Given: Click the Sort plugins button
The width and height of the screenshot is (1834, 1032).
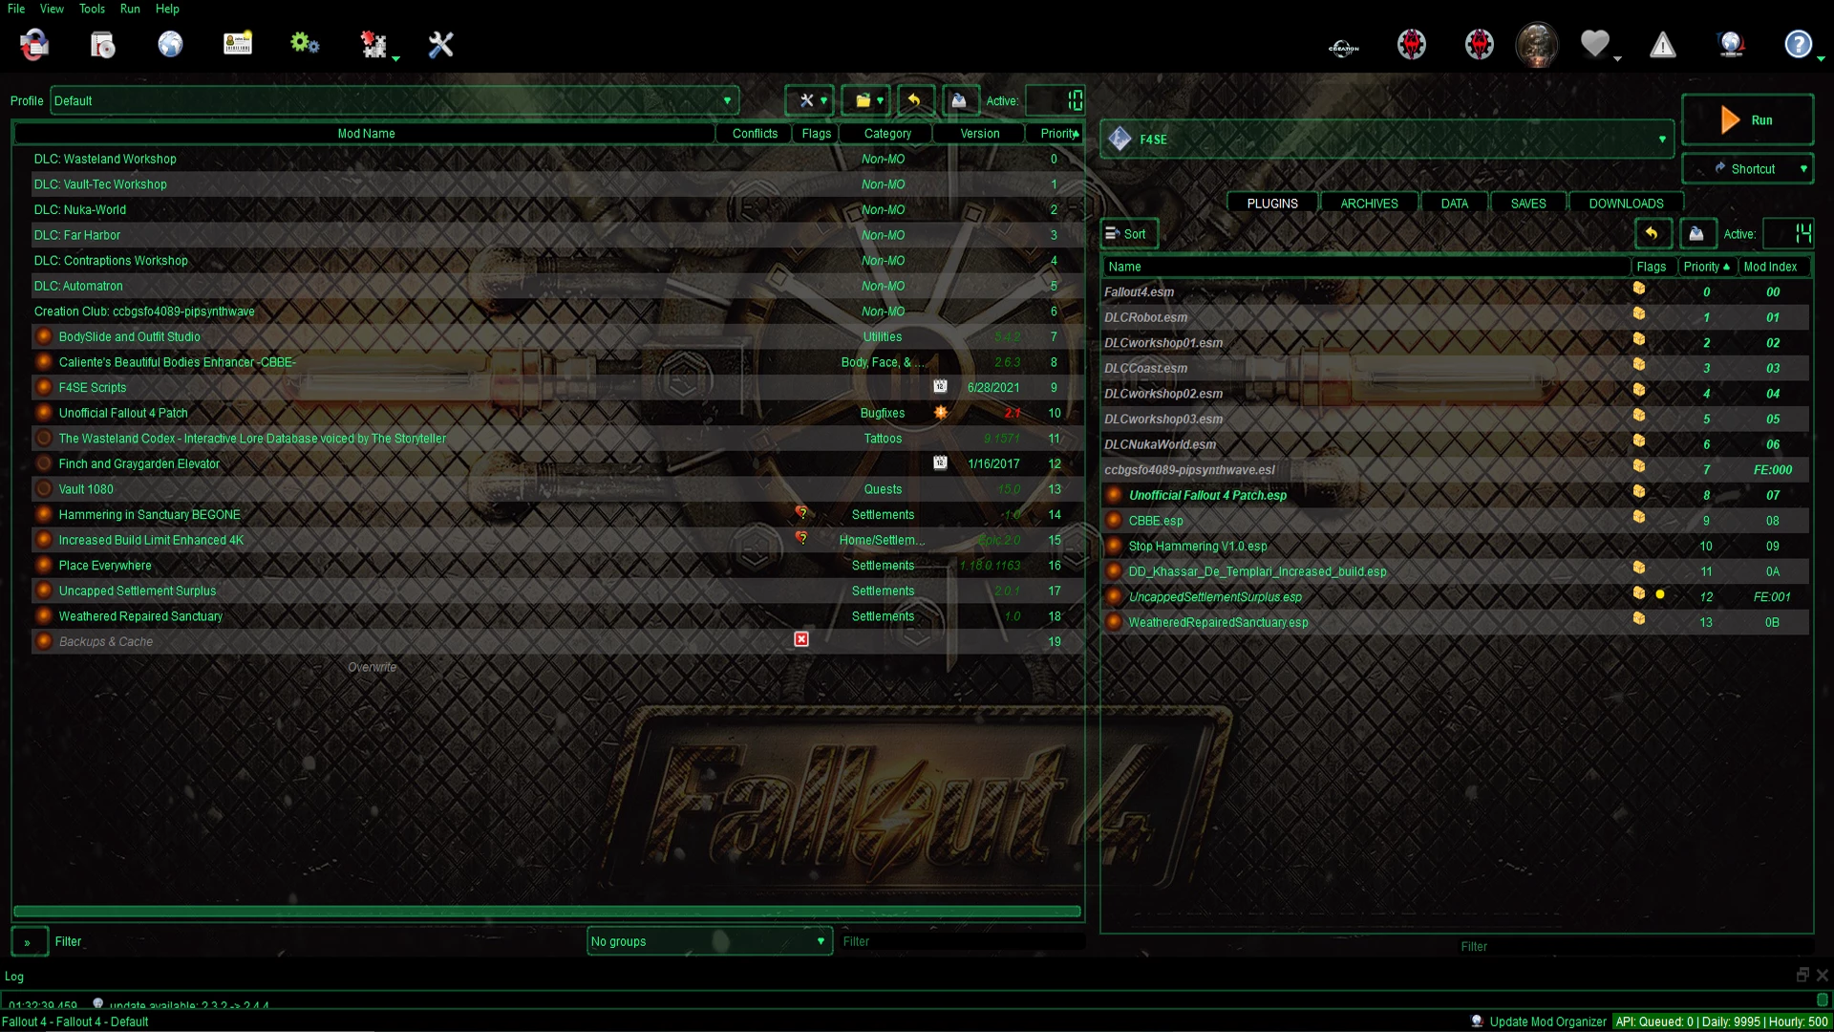Looking at the screenshot, I should point(1128,233).
